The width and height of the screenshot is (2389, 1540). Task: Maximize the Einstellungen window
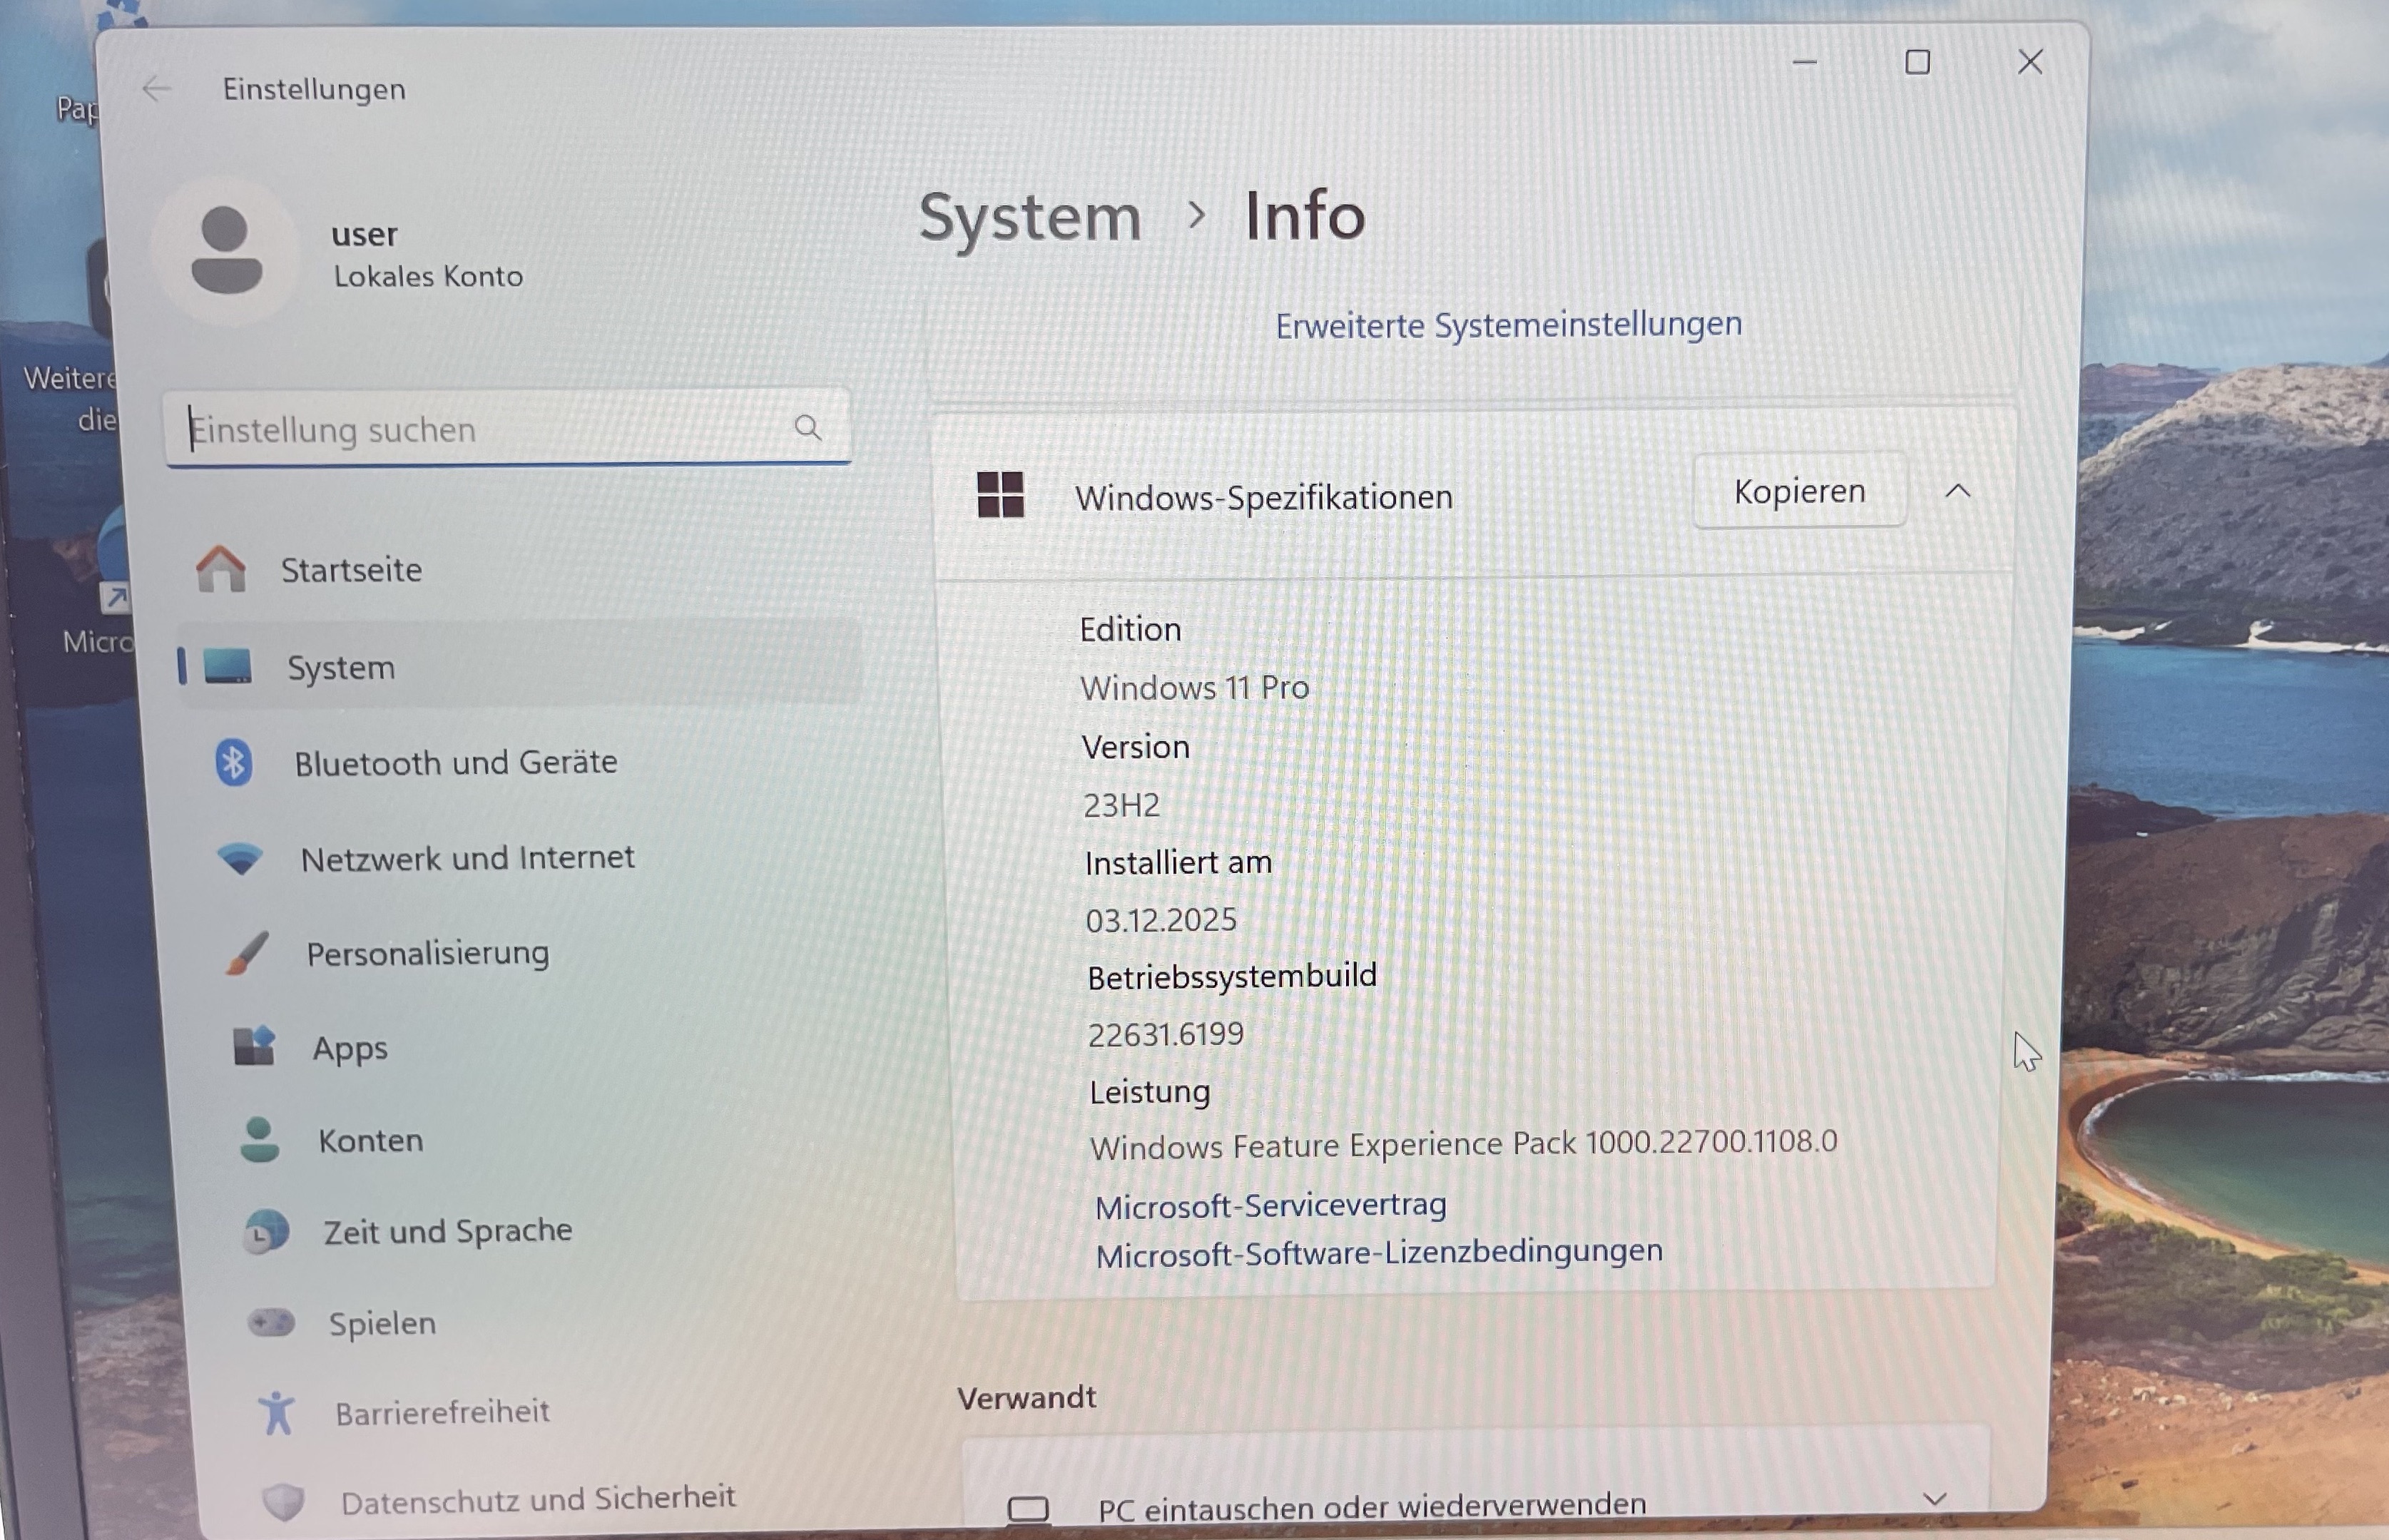1917,62
